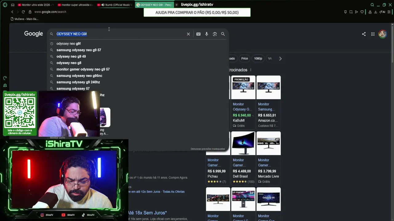Screen dimensions: 394x221
Task: Open the Google apps grid
Action: pyautogui.click(x=373, y=34)
